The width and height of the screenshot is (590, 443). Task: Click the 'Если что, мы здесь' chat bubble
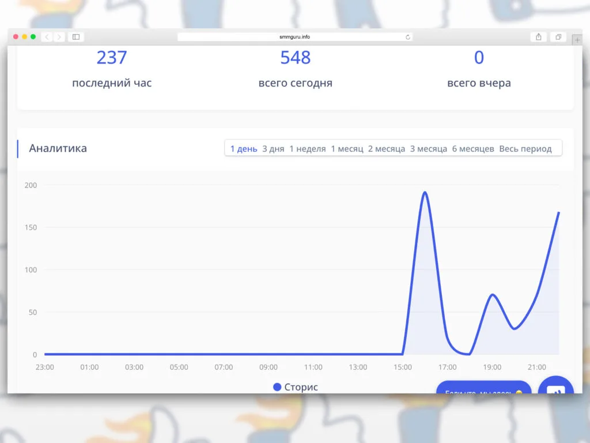click(x=483, y=388)
